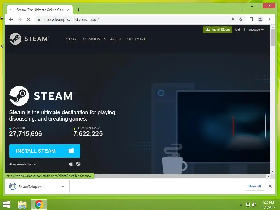280x210 pixels.
Task: Stop loading the page
Action: [28, 19]
